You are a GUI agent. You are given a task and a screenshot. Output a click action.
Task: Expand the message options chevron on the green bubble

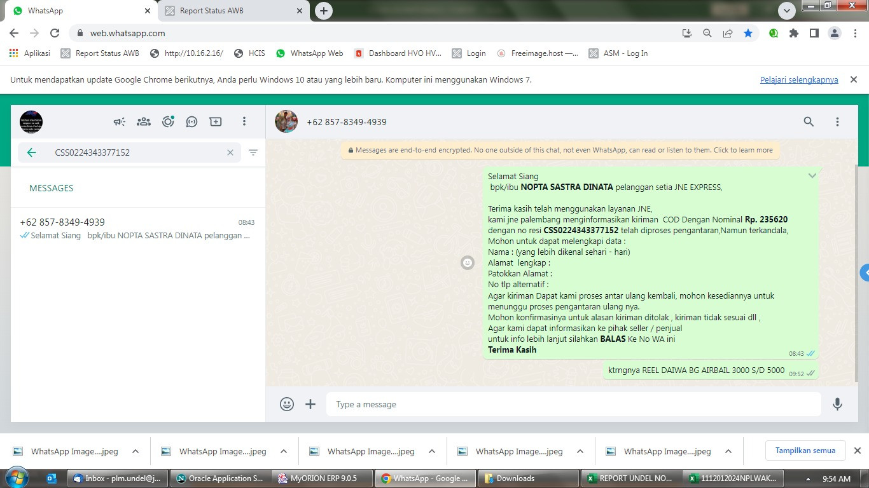(x=812, y=175)
